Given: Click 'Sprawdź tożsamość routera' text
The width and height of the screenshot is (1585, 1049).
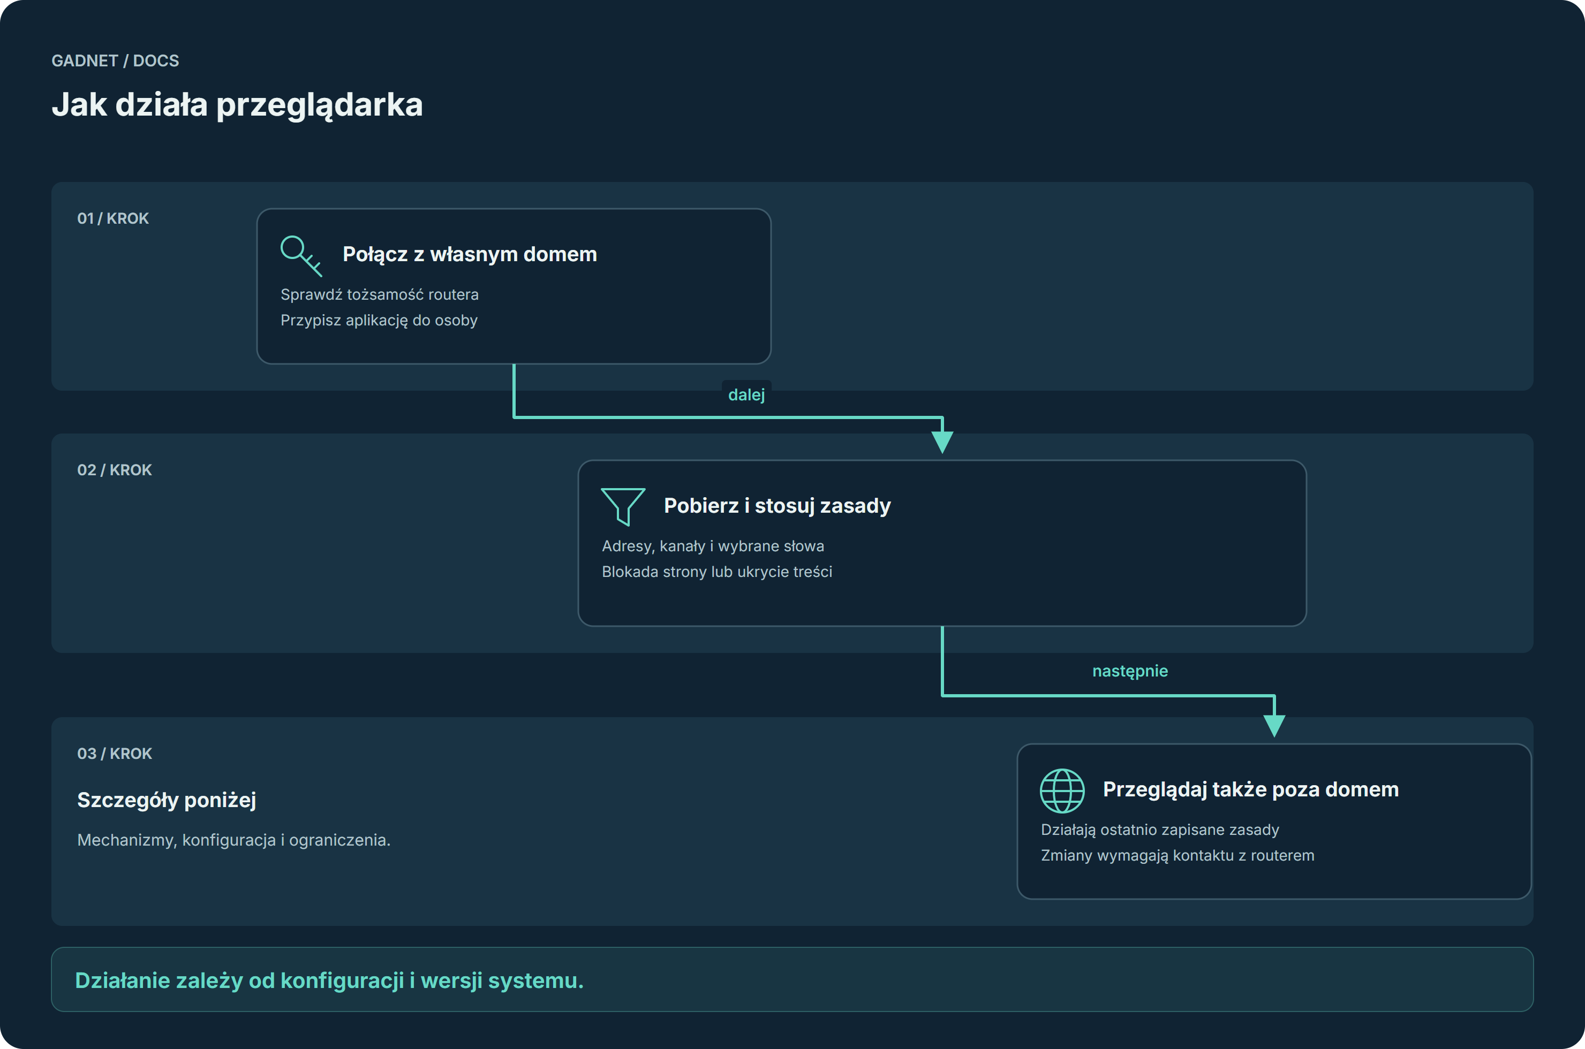Looking at the screenshot, I should point(380,294).
